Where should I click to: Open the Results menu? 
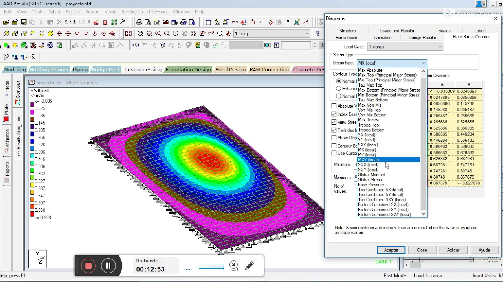pyautogui.click(x=73, y=12)
